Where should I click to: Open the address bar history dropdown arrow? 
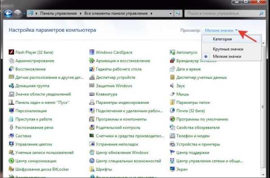(x=171, y=13)
